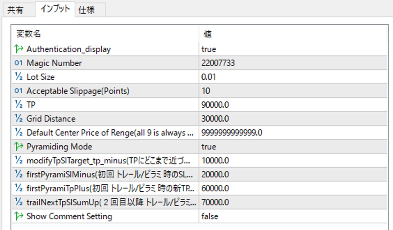Click the Lot Size double type icon
Image resolution: width=393 pixels, height=230 pixels.
point(18,77)
